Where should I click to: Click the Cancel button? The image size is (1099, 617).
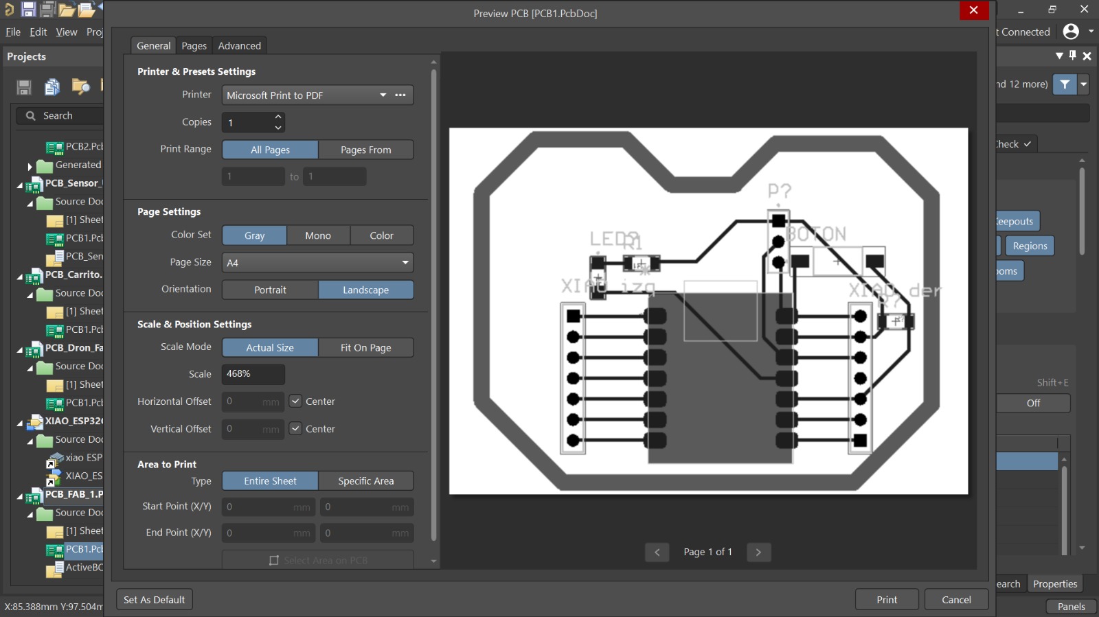click(x=956, y=599)
